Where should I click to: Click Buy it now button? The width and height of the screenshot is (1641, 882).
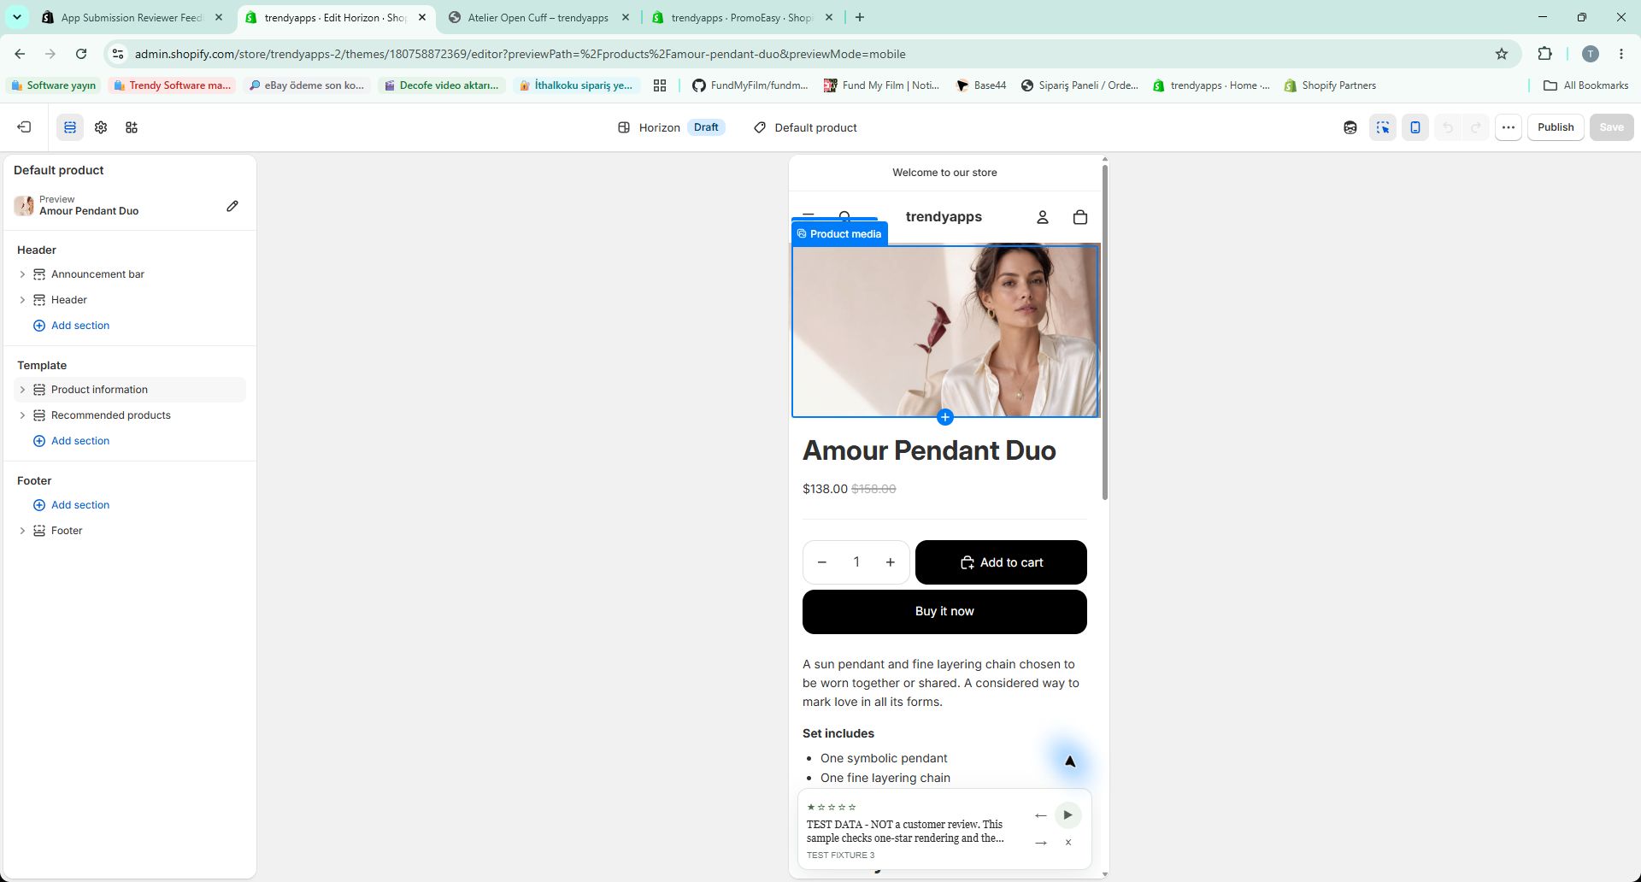point(944,612)
